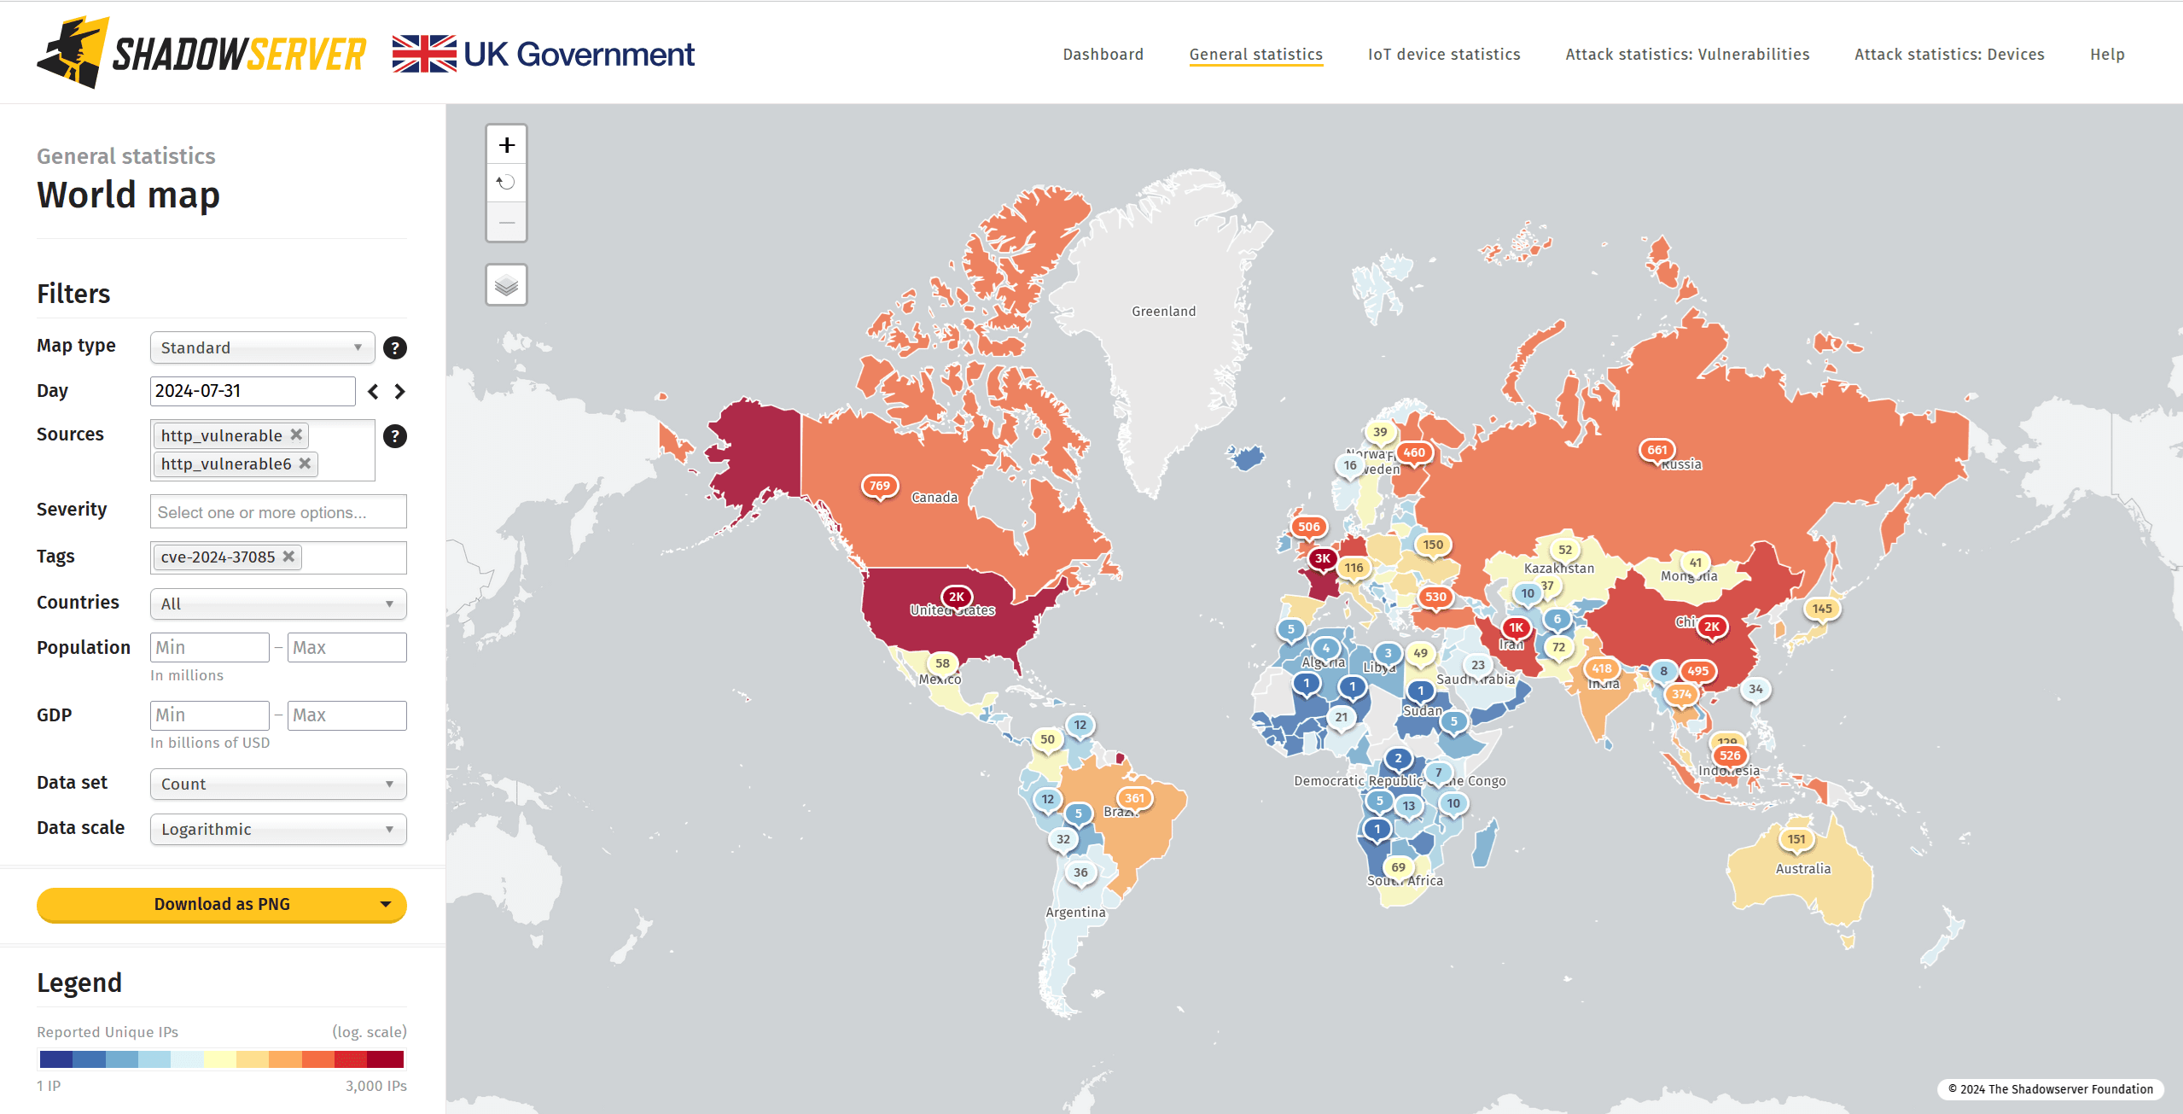2183x1114 pixels.
Task: Remove the http_vulnerable source tag
Action: tap(296, 435)
